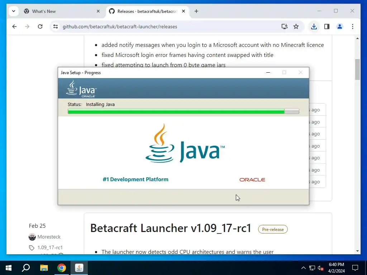Open the Windows notification center
The image size is (367, 275).
pos(355,268)
